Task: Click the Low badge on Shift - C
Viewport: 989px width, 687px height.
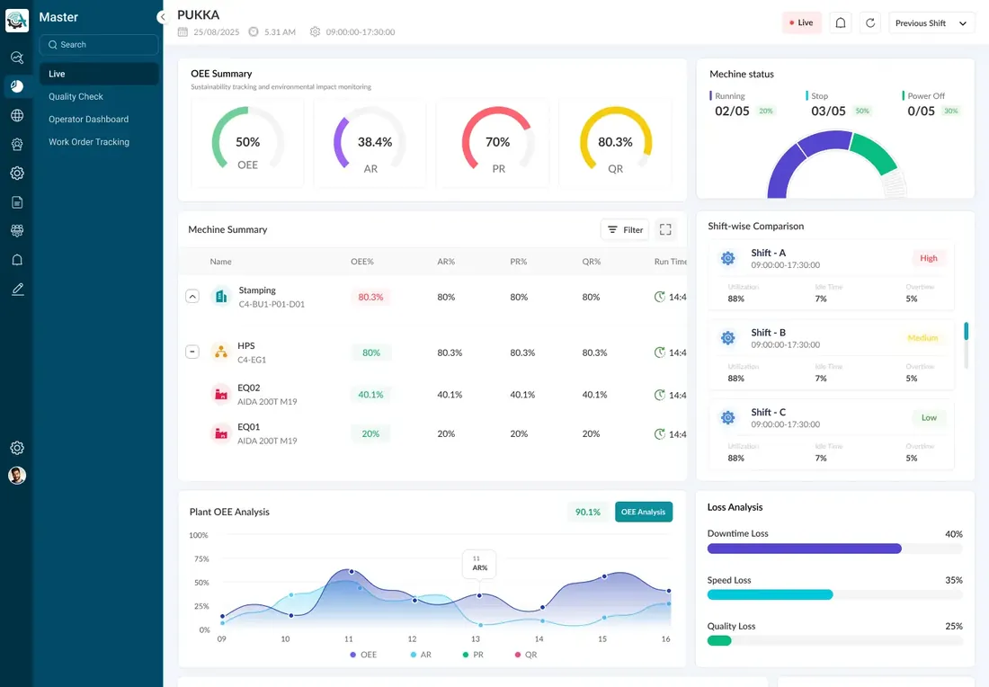Action: coord(929,417)
